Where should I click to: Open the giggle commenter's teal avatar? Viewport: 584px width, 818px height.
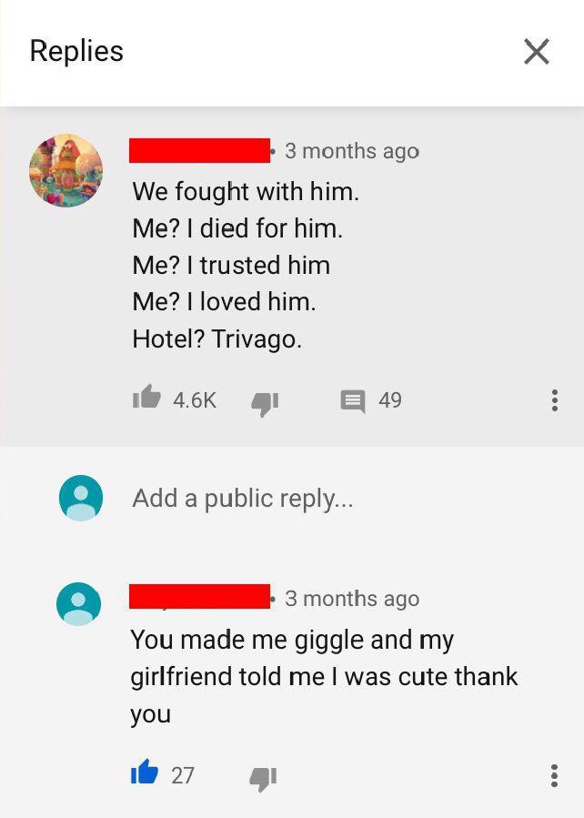[x=79, y=603]
